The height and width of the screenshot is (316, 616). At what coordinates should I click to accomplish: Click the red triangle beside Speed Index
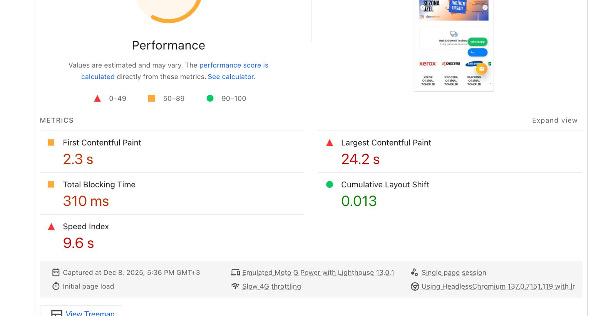[51, 227]
